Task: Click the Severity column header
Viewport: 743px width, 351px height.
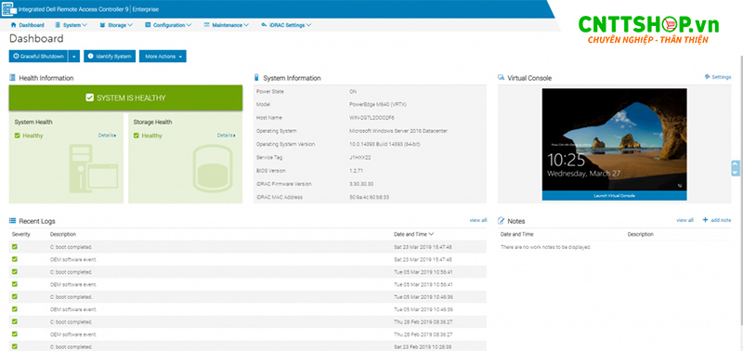Action: tap(20, 234)
